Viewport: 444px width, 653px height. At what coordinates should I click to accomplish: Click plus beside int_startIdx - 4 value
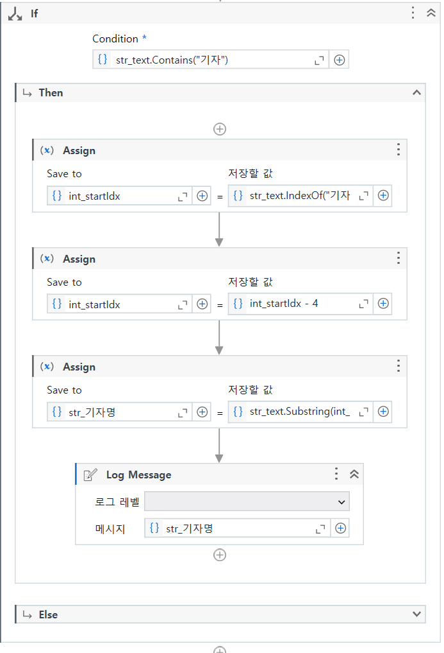383,304
